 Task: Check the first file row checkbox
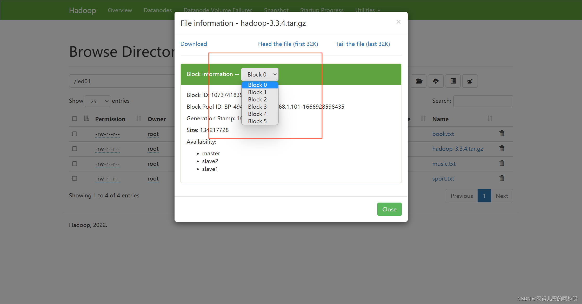click(x=75, y=134)
